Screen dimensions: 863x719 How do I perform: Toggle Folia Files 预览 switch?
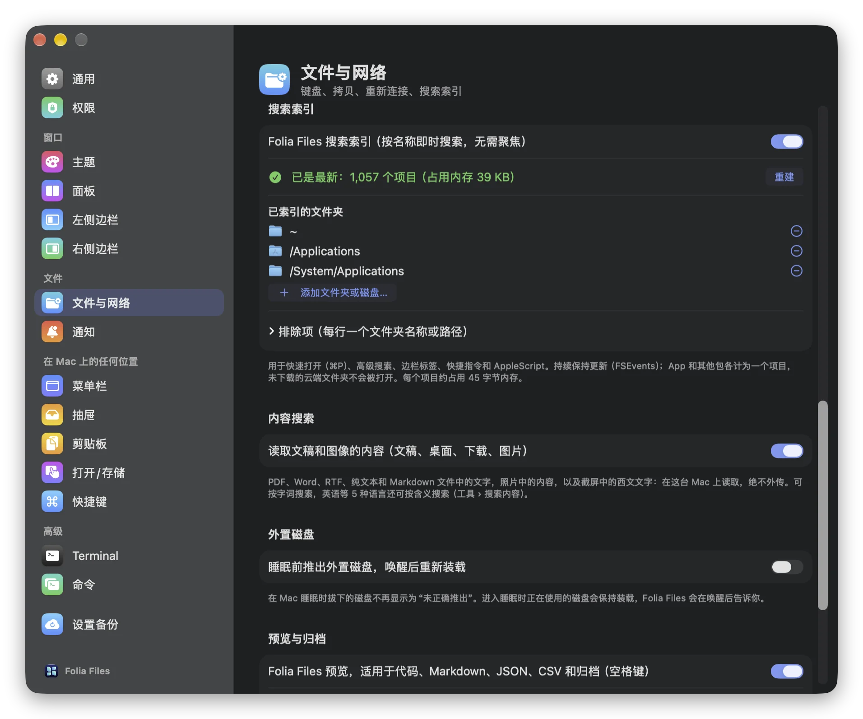click(787, 672)
